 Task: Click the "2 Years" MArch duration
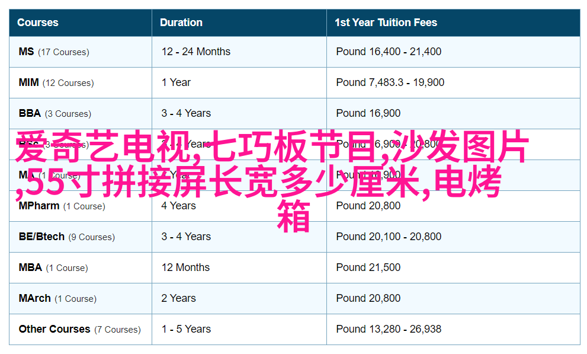pyautogui.click(x=178, y=298)
